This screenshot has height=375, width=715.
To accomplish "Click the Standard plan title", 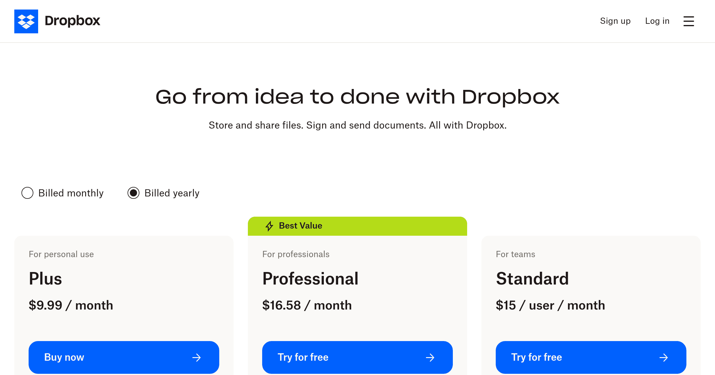I will tap(532, 279).
